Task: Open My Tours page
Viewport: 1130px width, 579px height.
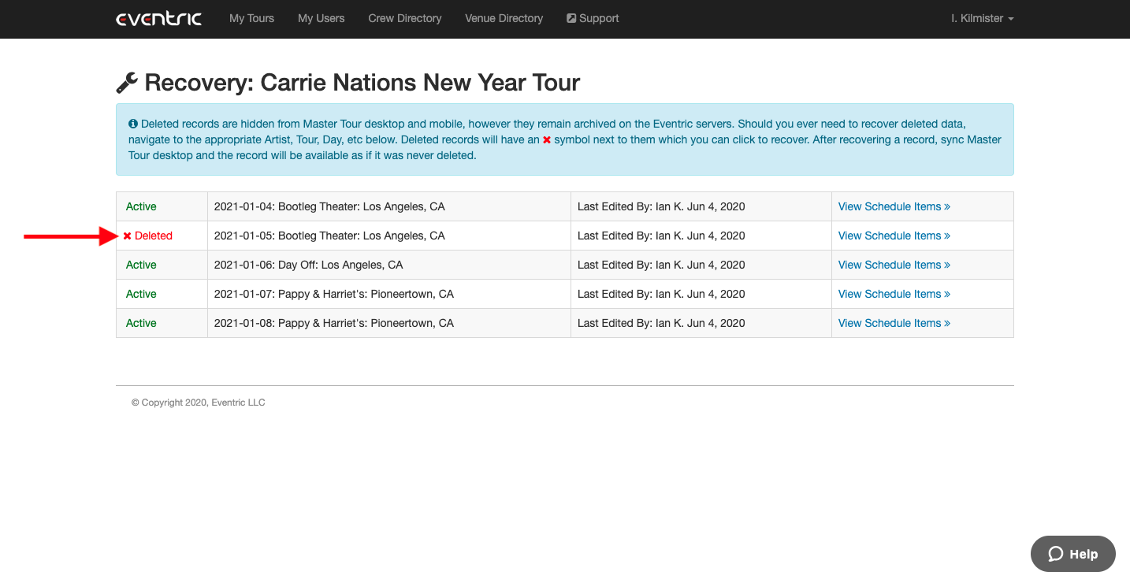Action: pyautogui.click(x=251, y=18)
